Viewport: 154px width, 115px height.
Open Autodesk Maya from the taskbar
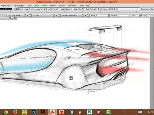point(90,112)
